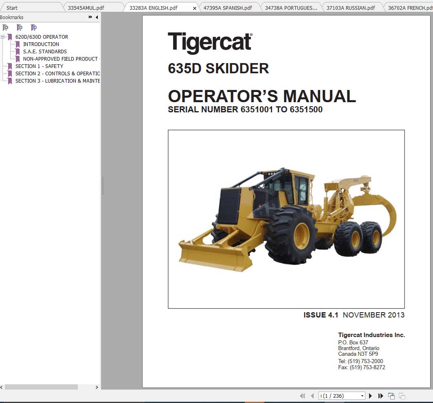
Task: Add a new bookmark
Action: point(20,28)
